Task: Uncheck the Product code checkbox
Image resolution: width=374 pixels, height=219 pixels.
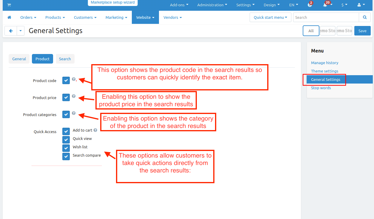Action: pyautogui.click(x=66, y=81)
